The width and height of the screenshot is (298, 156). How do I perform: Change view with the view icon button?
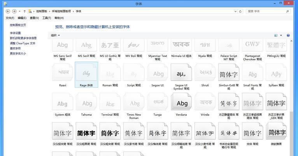[x=276, y=35]
